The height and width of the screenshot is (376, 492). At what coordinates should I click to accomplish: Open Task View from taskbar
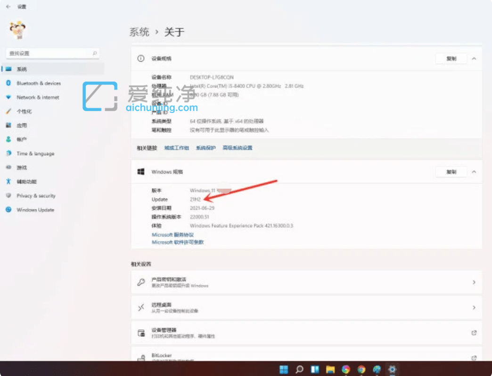[x=315, y=369]
